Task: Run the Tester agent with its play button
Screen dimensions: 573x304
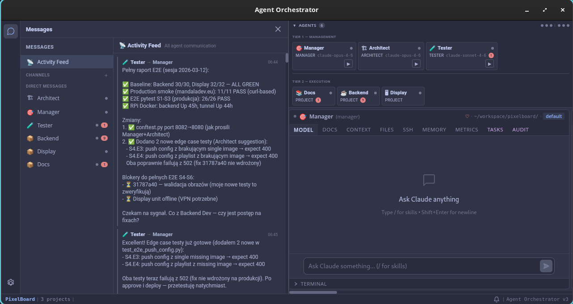Action: pos(489,63)
